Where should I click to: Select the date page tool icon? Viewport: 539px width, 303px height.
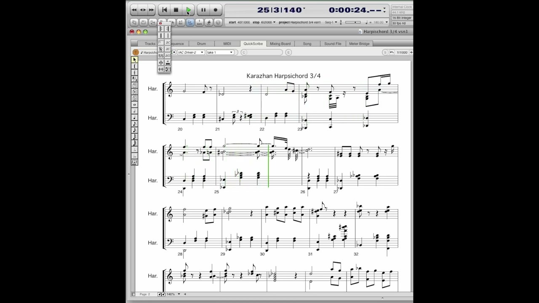tap(134, 97)
